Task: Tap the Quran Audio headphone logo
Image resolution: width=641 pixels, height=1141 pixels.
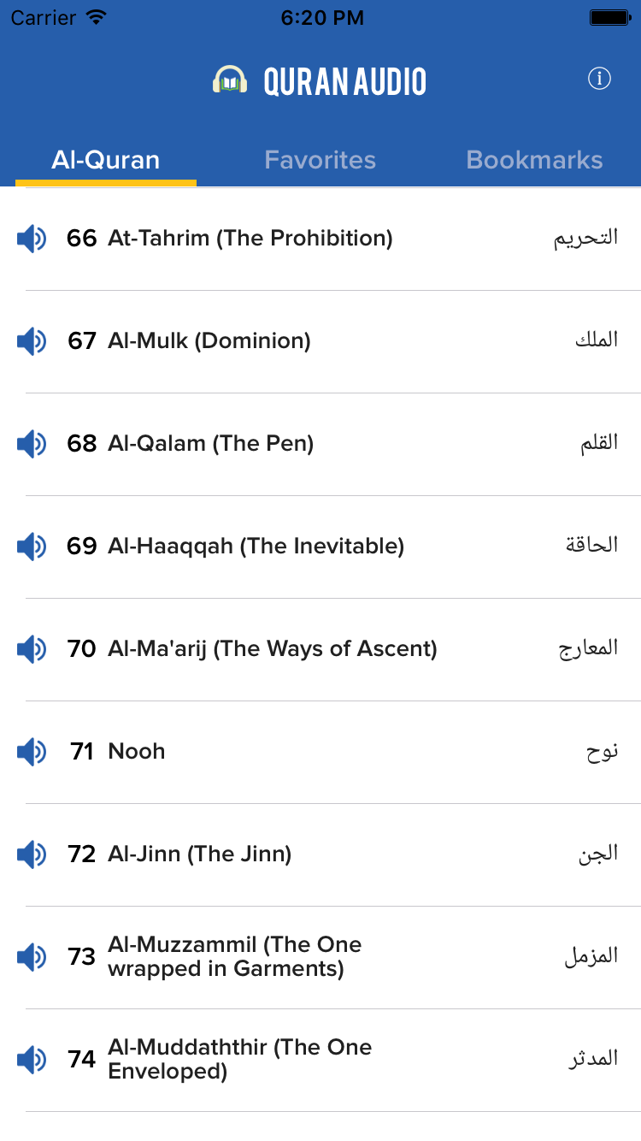Action: [x=230, y=80]
